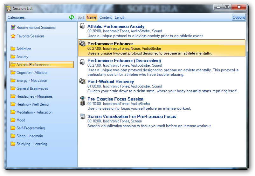Sort sessions by Content

tap(106, 17)
